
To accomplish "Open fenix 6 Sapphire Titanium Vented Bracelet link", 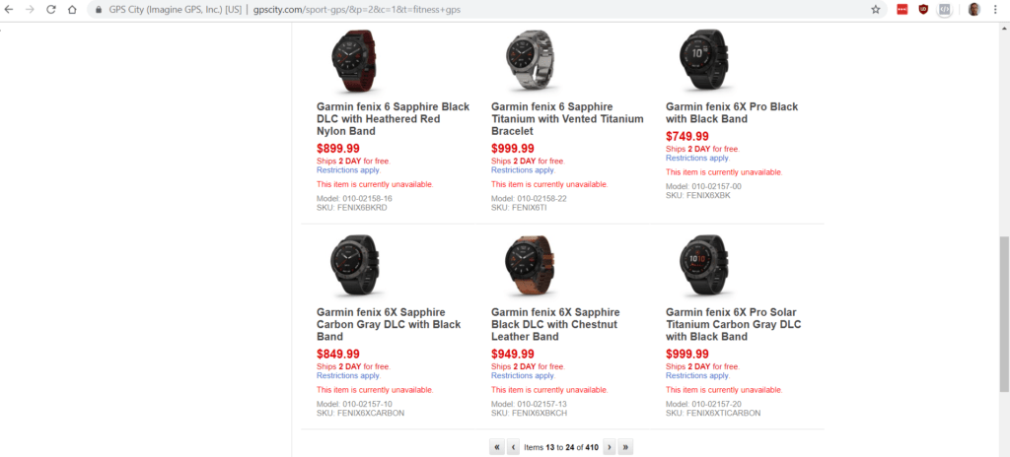I will coord(566,118).
